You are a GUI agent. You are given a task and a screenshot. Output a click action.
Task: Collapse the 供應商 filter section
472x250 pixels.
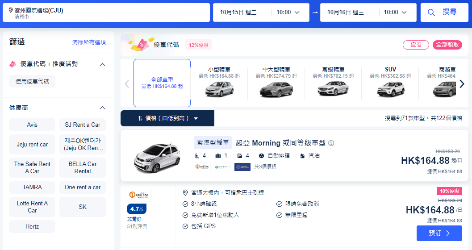click(102, 108)
